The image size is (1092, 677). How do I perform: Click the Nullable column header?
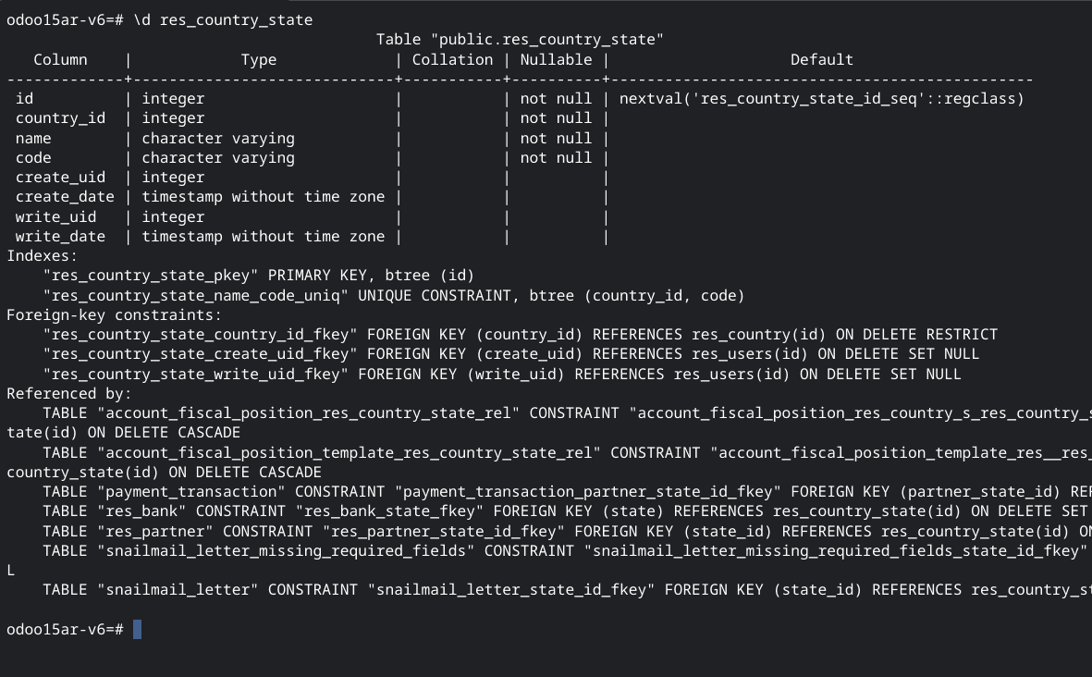(556, 60)
